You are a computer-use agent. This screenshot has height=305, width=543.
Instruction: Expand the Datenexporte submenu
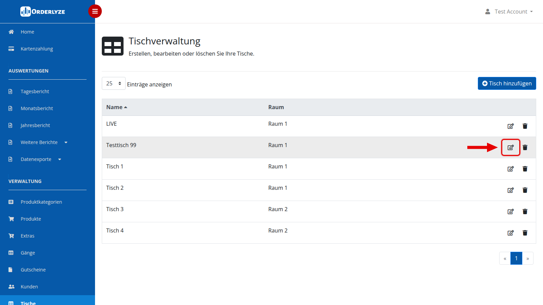click(41, 159)
